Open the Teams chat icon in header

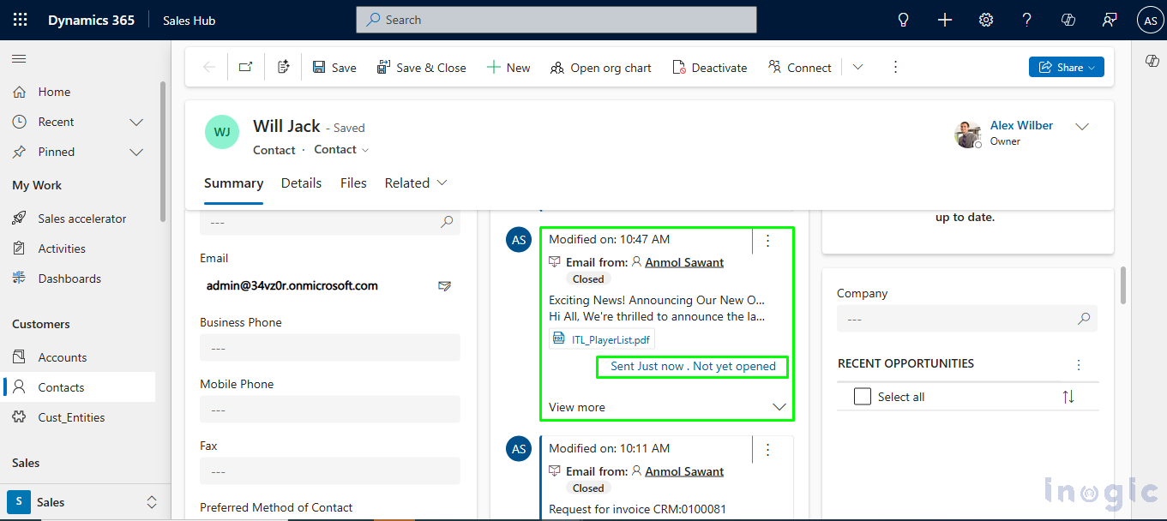pos(1110,20)
